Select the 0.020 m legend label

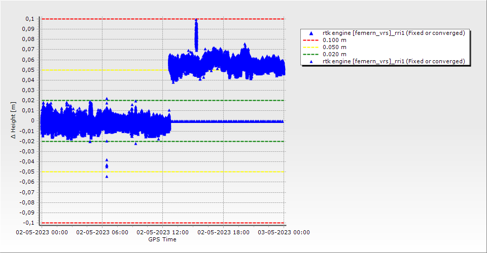coord(335,54)
